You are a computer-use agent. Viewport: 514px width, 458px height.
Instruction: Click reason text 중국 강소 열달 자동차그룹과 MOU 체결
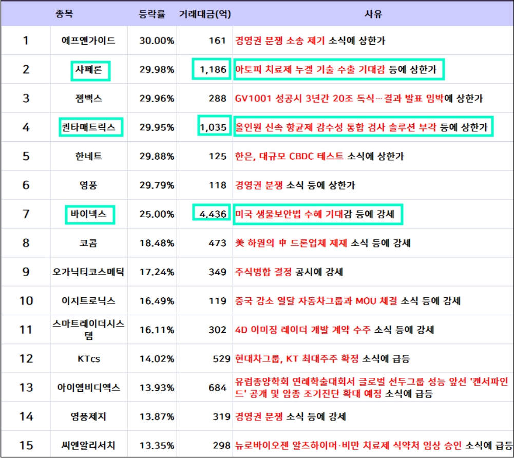(x=316, y=301)
